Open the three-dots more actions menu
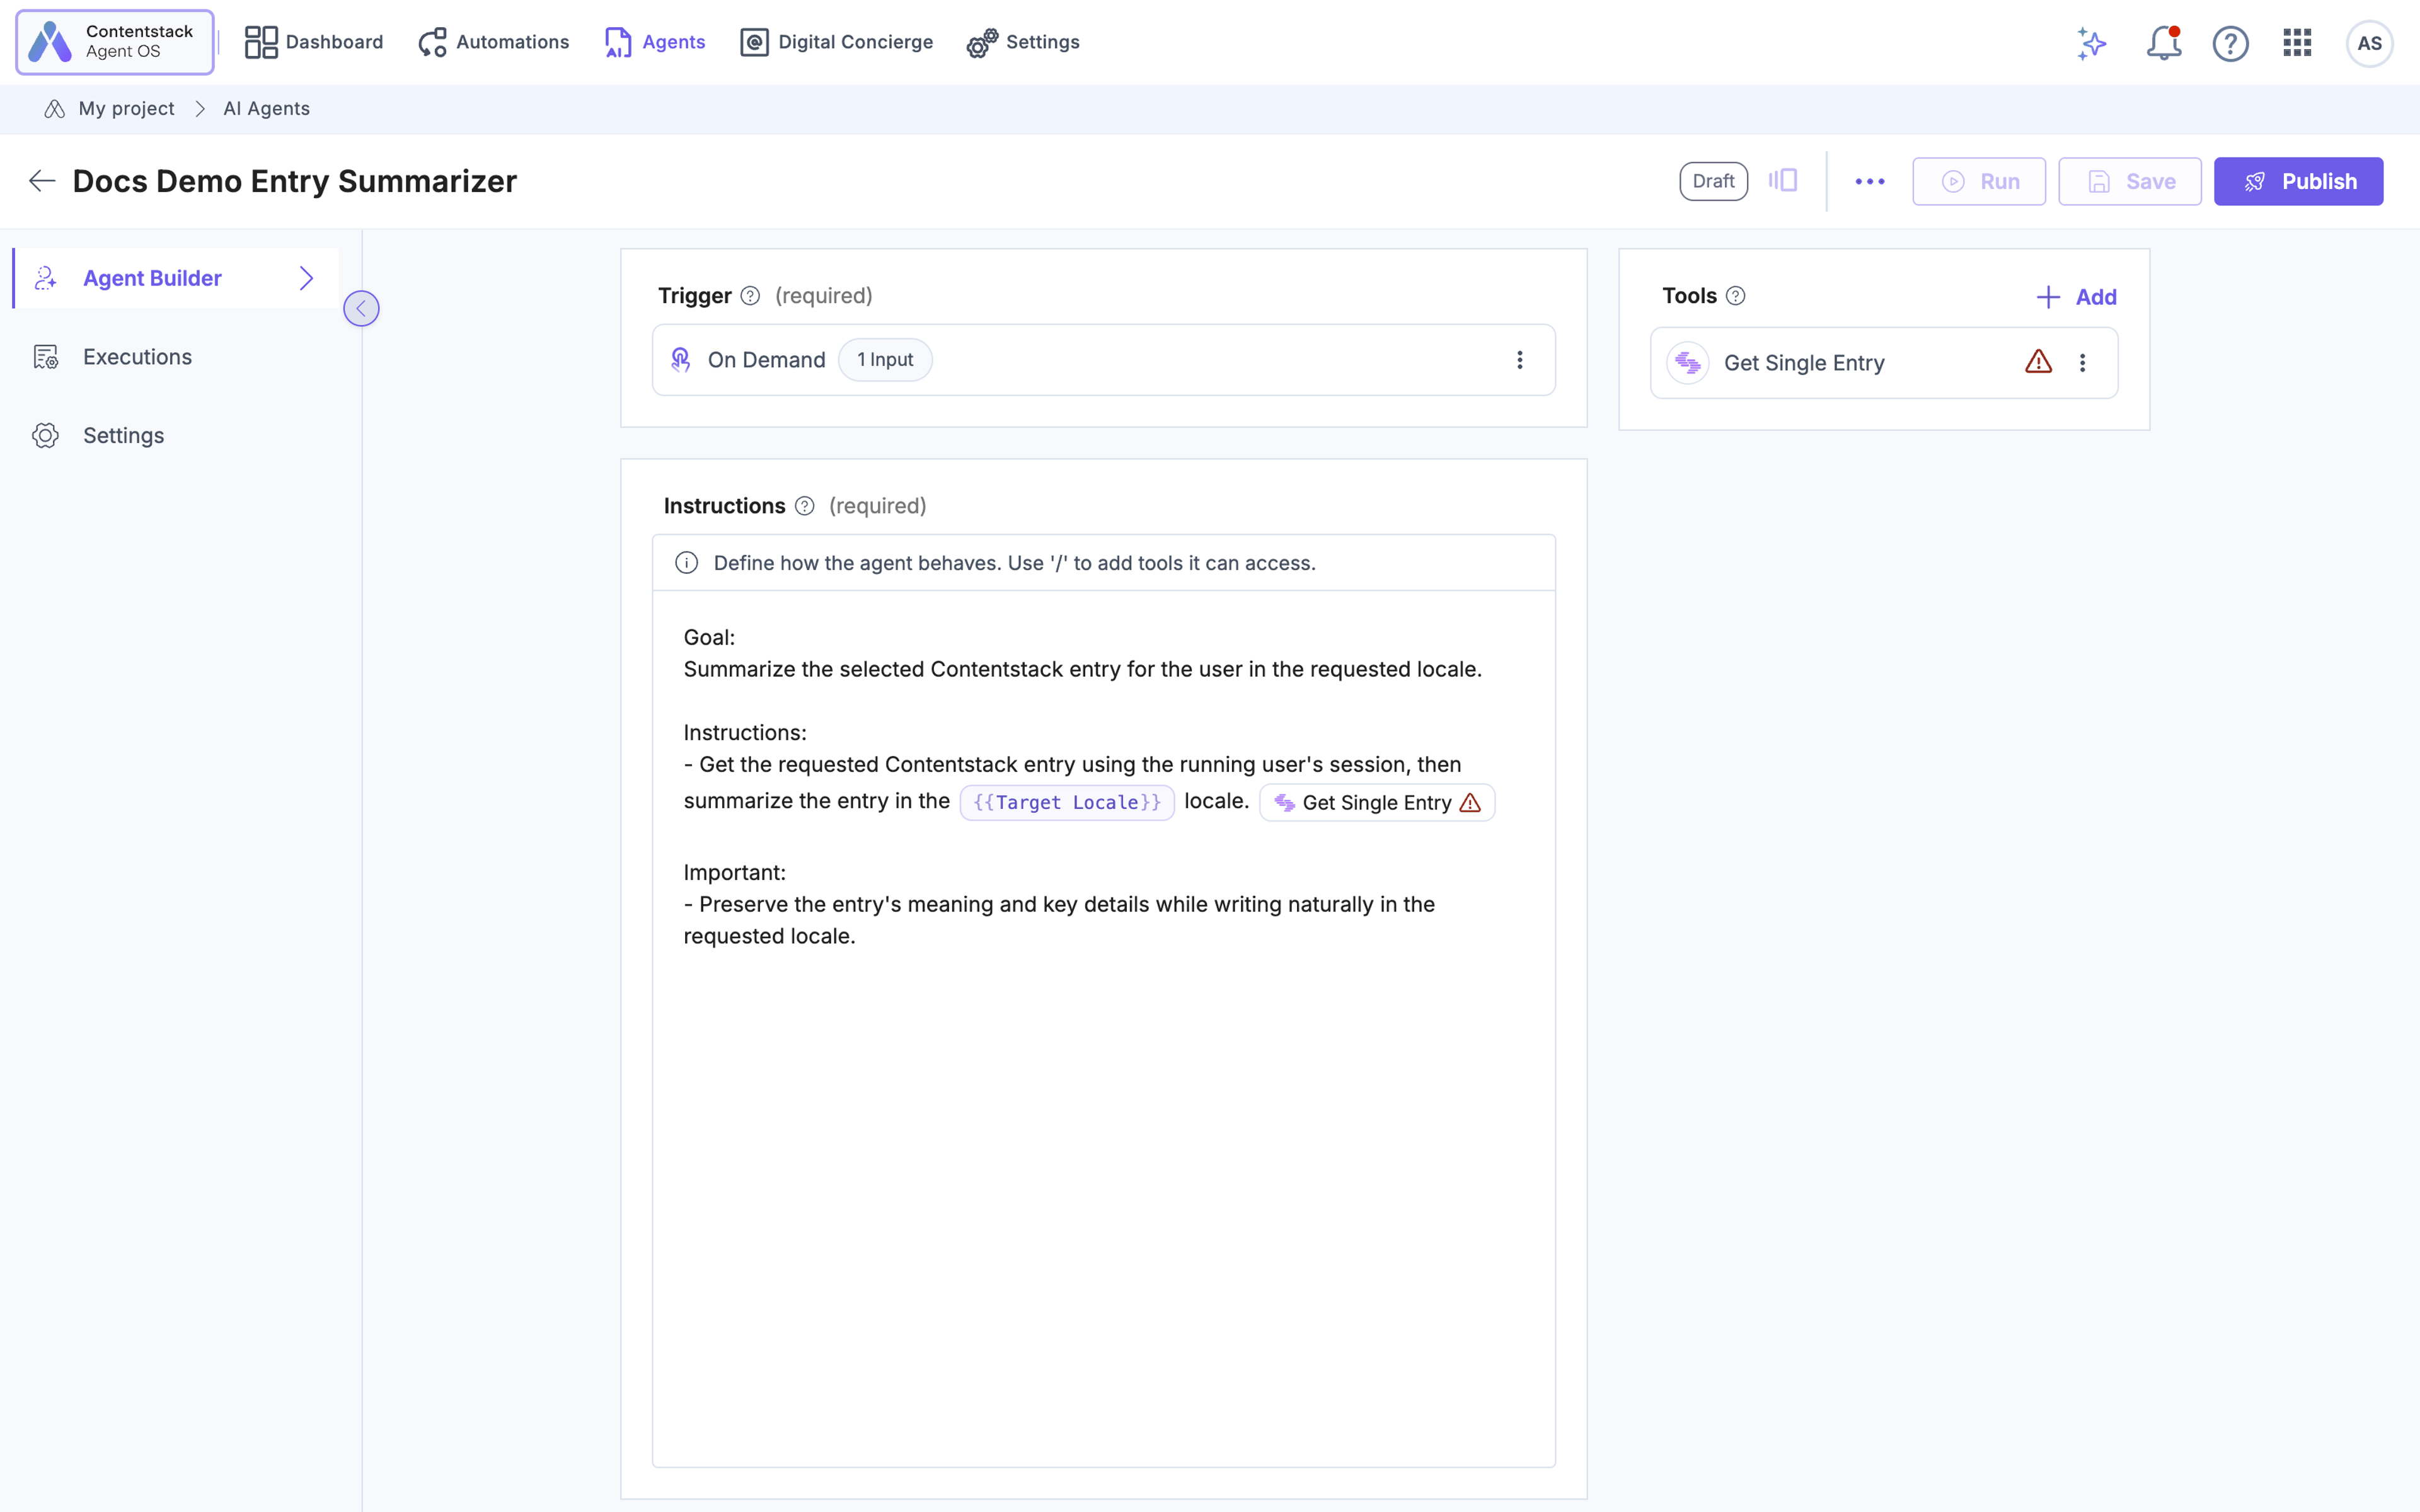This screenshot has height=1512, width=2420. point(1869,181)
